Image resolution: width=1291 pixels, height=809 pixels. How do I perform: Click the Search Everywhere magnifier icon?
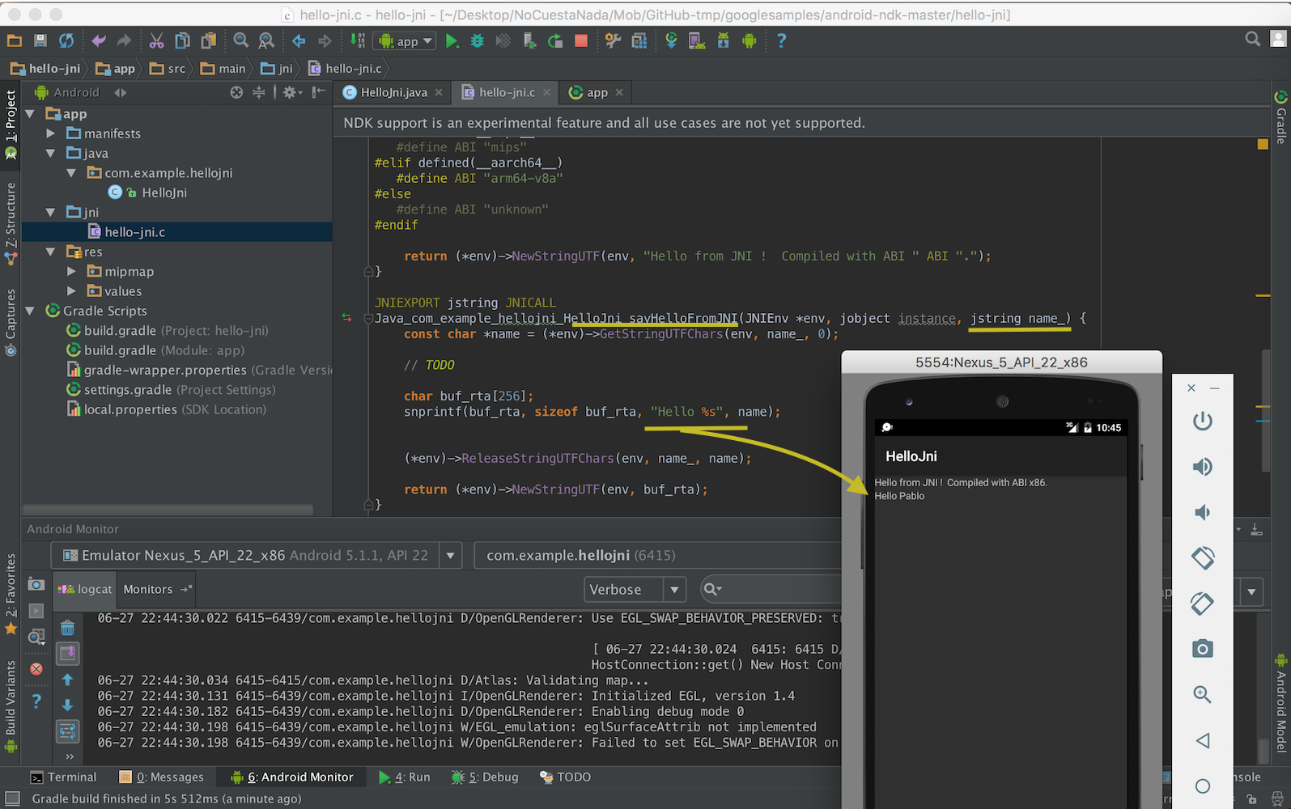coord(1253,39)
